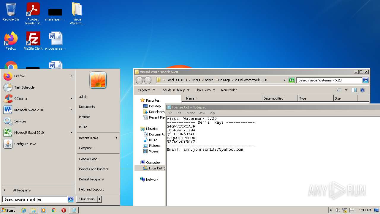Image resolution: width=380 pixels, height=214 pixels.
Task: Focus the Search programs and files box
Action: 35,199
